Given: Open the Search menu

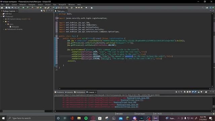Looking at the screenshot, I should [40, 4].
